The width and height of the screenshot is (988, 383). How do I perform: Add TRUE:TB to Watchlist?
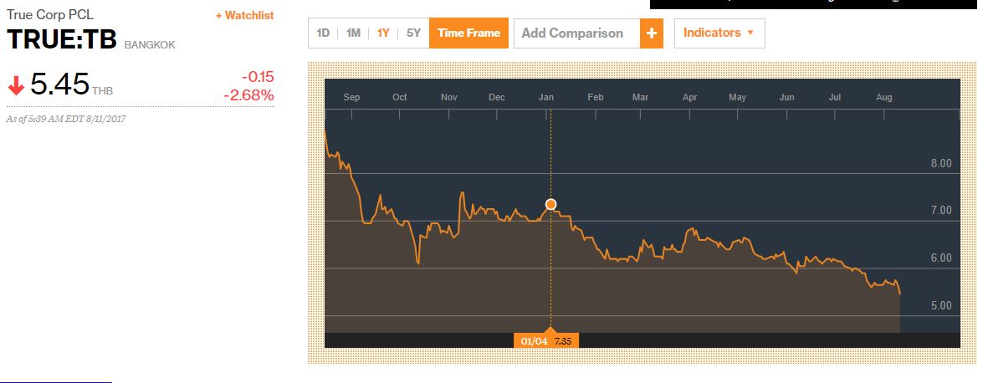[x=244, y=15]
